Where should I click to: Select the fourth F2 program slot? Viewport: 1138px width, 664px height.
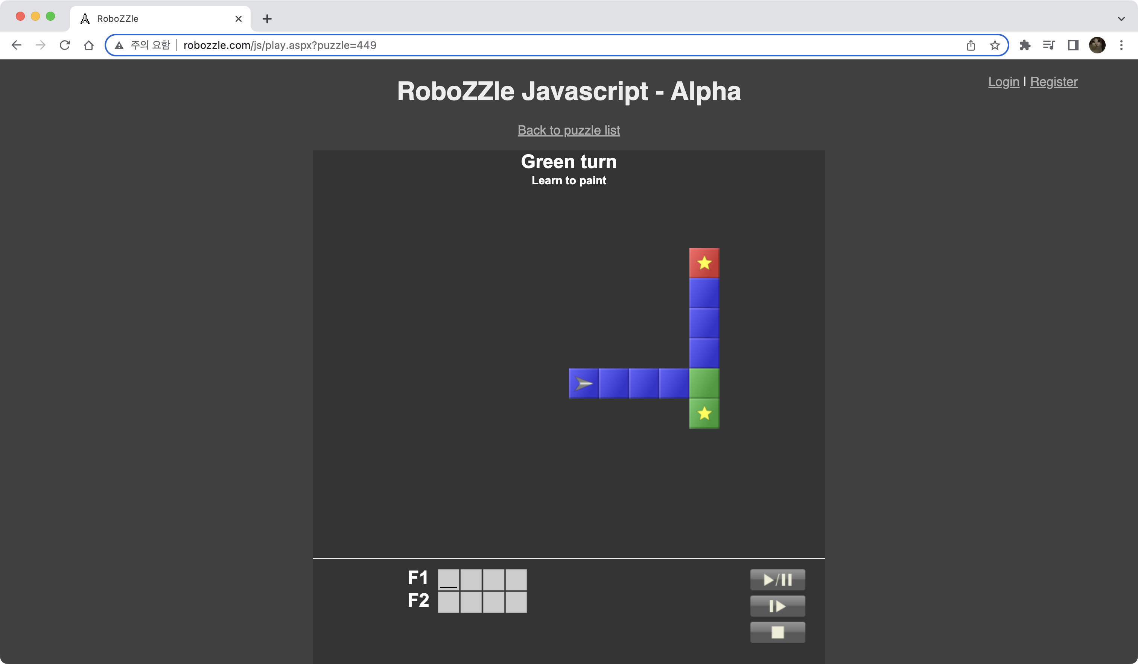pos(516,602)
